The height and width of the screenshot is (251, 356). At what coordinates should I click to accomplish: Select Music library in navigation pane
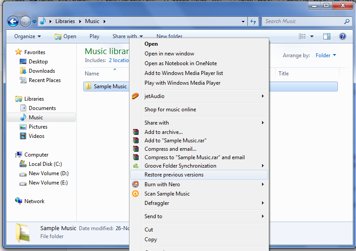pyautogui.click(x=41, y=118)
